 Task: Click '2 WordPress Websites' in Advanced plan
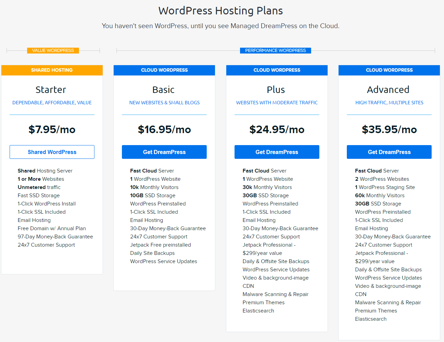pyautogui.click(x=382, y=179)
